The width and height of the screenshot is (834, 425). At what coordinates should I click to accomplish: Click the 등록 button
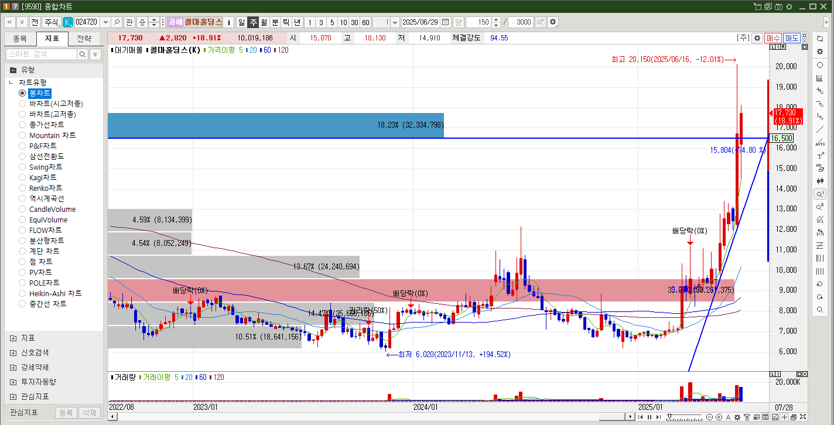coord(66,412)
